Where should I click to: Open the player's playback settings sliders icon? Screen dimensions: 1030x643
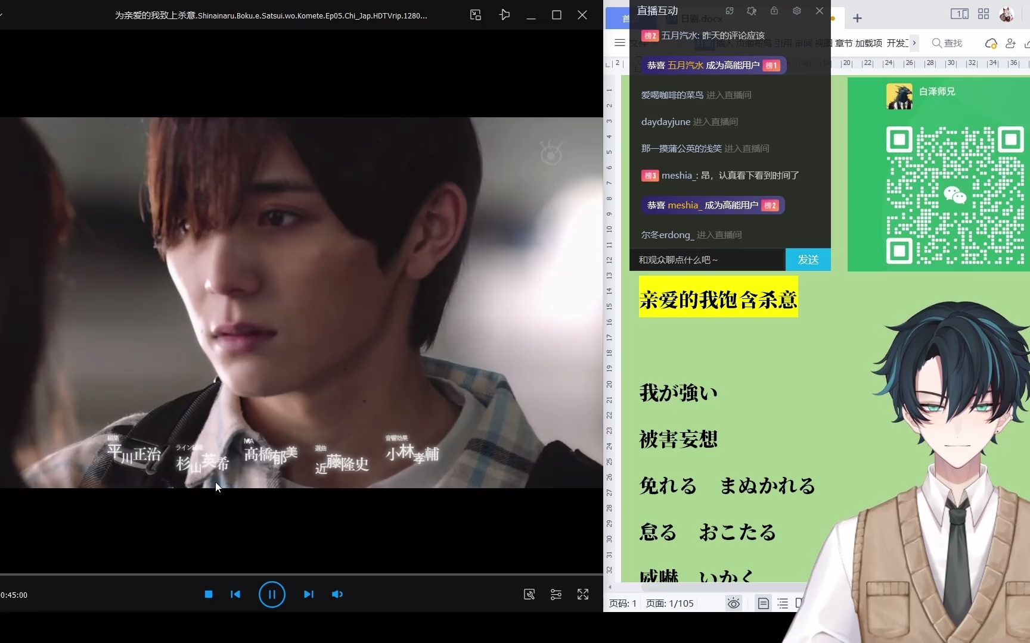(556, 594)
